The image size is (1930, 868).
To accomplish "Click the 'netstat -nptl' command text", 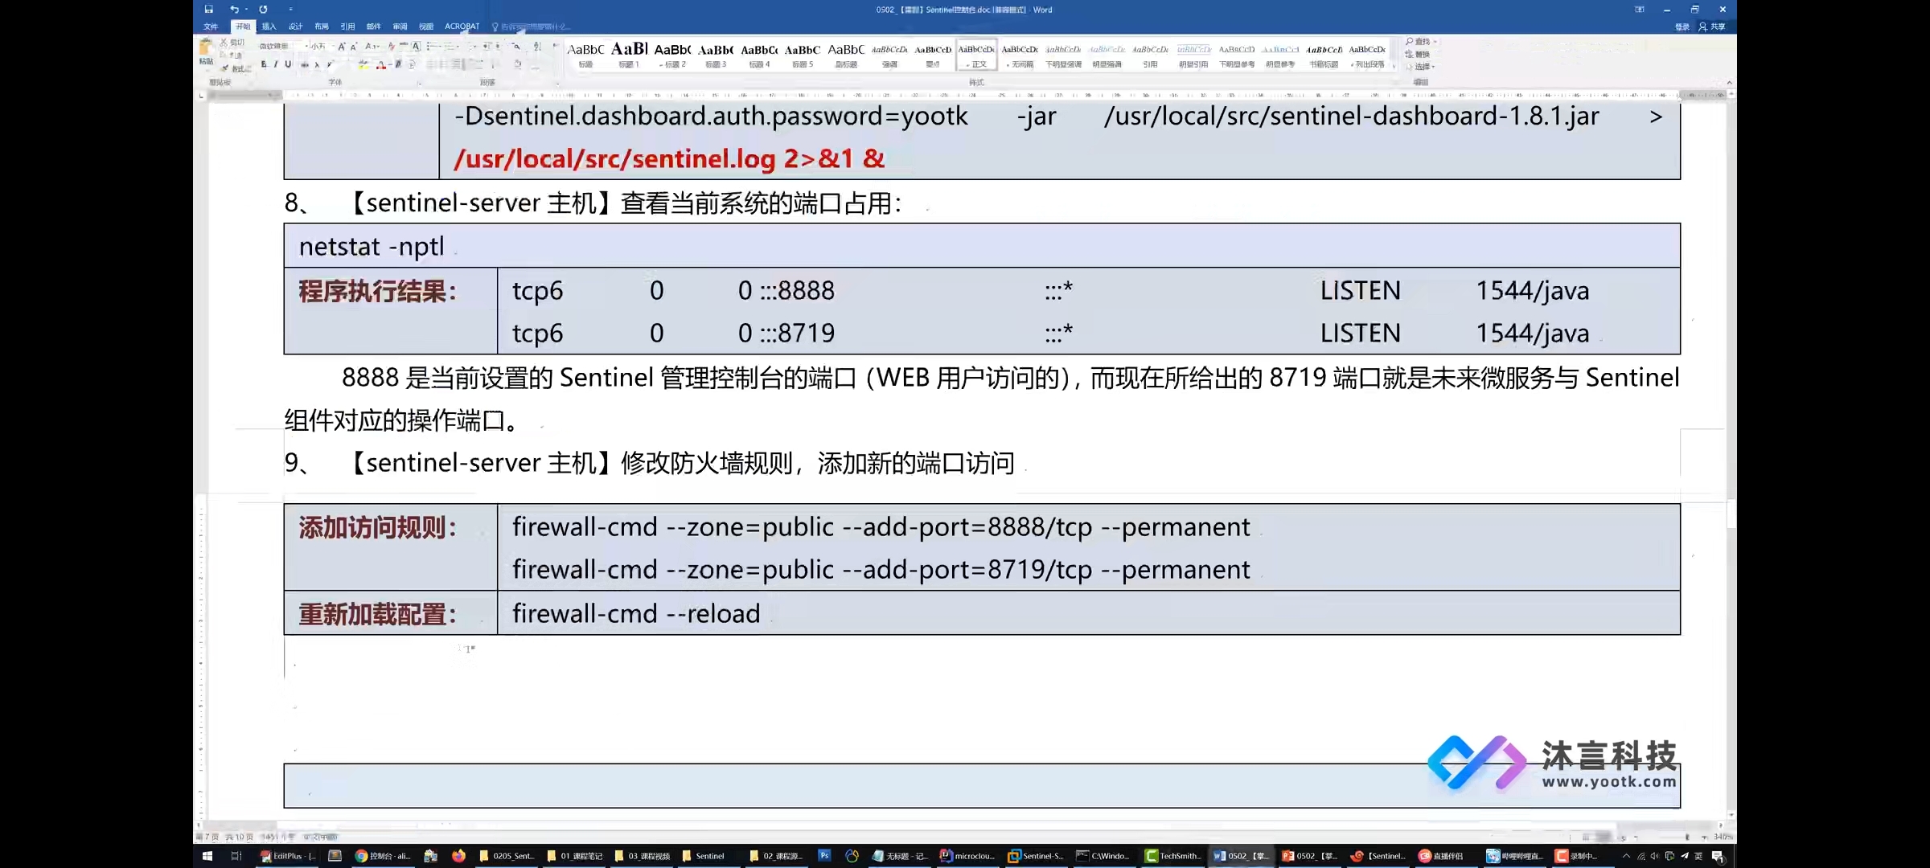I will 372,246.
